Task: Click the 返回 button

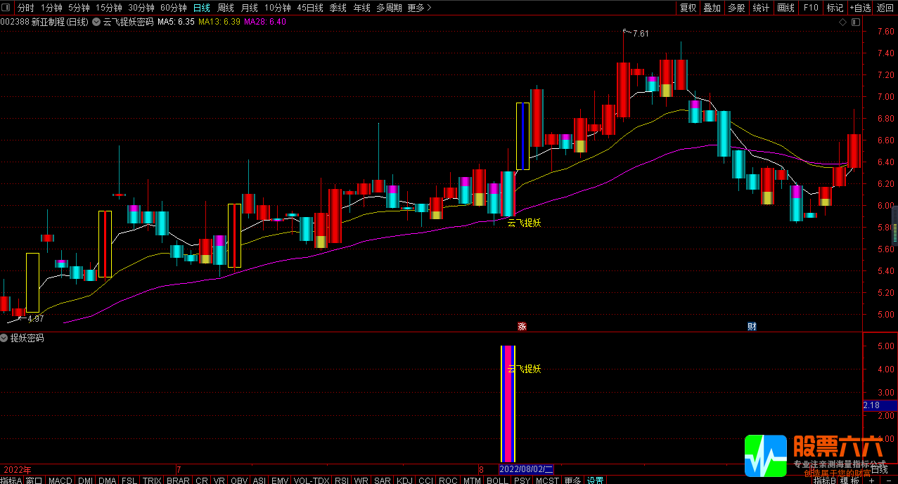Action: coord(885,8)
